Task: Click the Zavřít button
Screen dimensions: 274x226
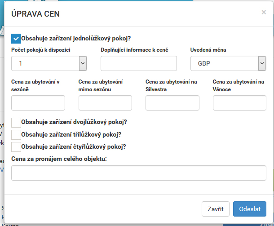Action: 216,209
